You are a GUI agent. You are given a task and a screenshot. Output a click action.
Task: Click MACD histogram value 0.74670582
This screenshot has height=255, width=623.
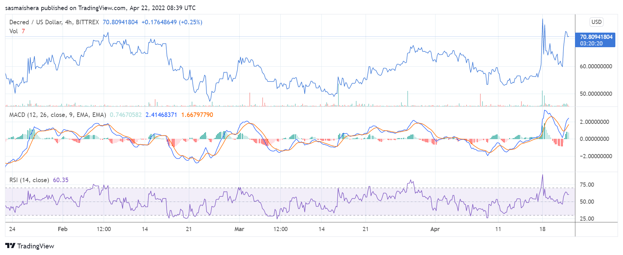(x=126, y=115)
